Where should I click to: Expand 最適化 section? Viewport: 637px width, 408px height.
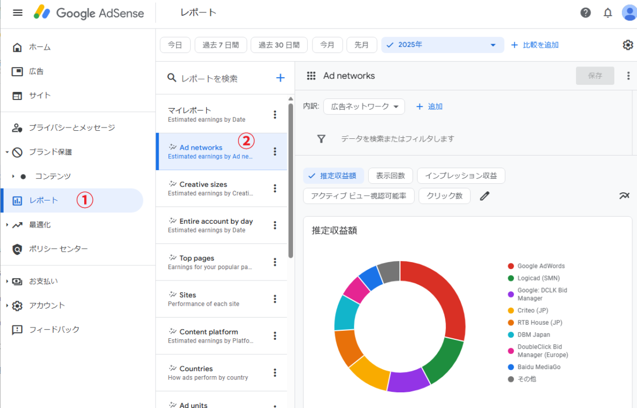click(x=7, y=225)
